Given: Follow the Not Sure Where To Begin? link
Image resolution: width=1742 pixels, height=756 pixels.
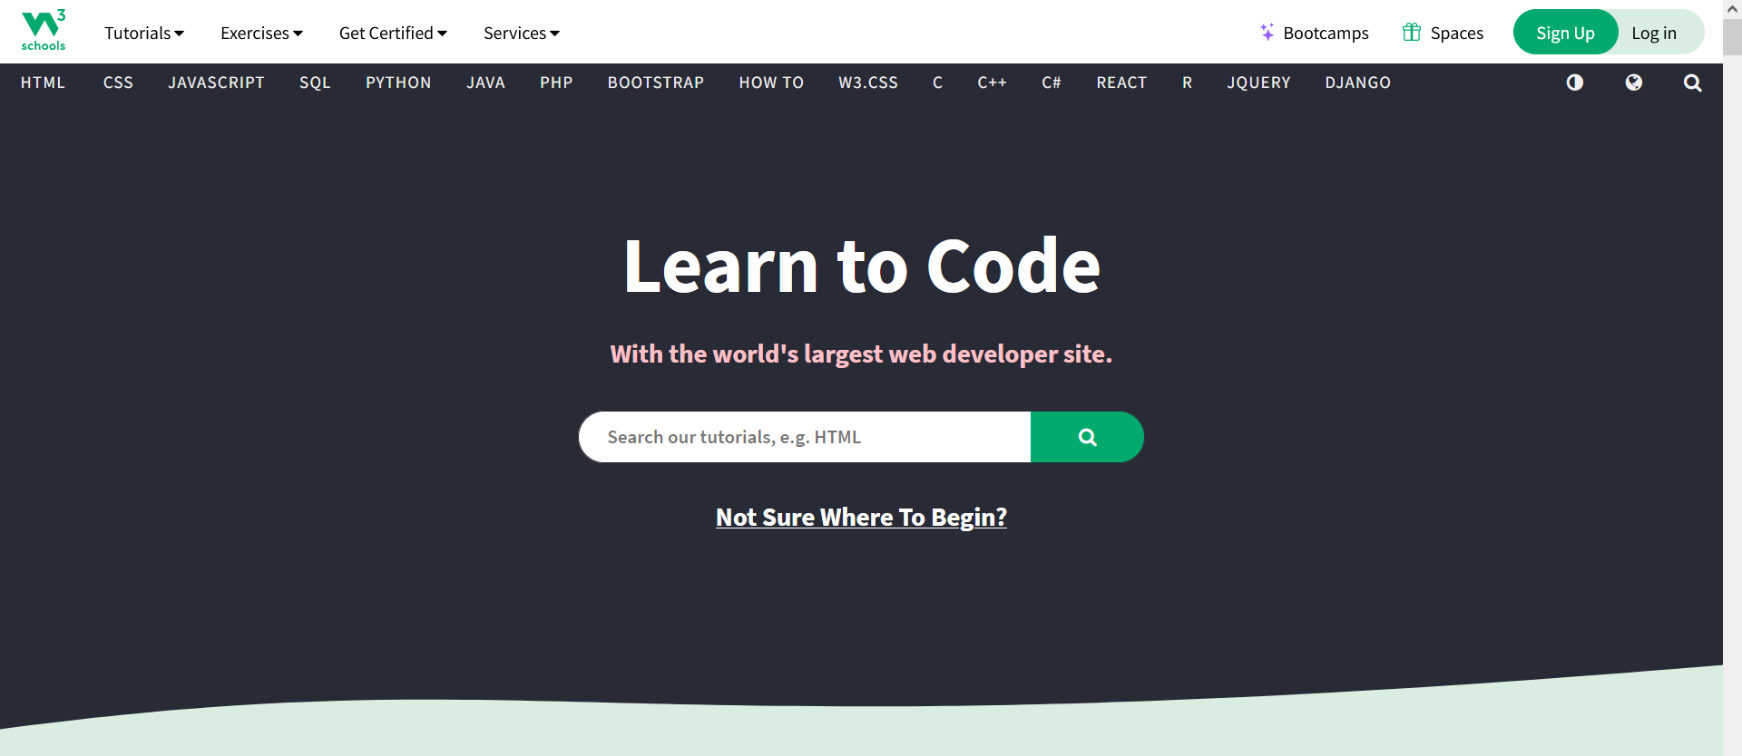Looking at the screenshot, I should tap(861, 518).
